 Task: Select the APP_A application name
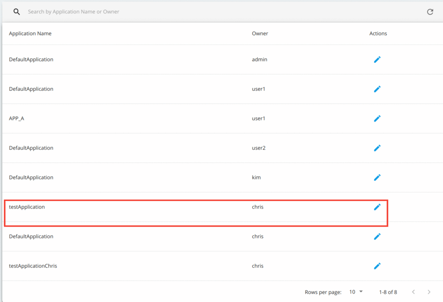(x=17, y=118)
